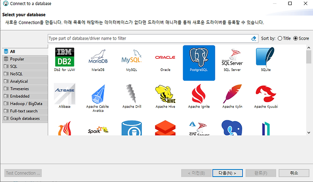Click the 취소 cancel button
The width and height of the screenshot is (313, 182).
[x=294, y=173]
